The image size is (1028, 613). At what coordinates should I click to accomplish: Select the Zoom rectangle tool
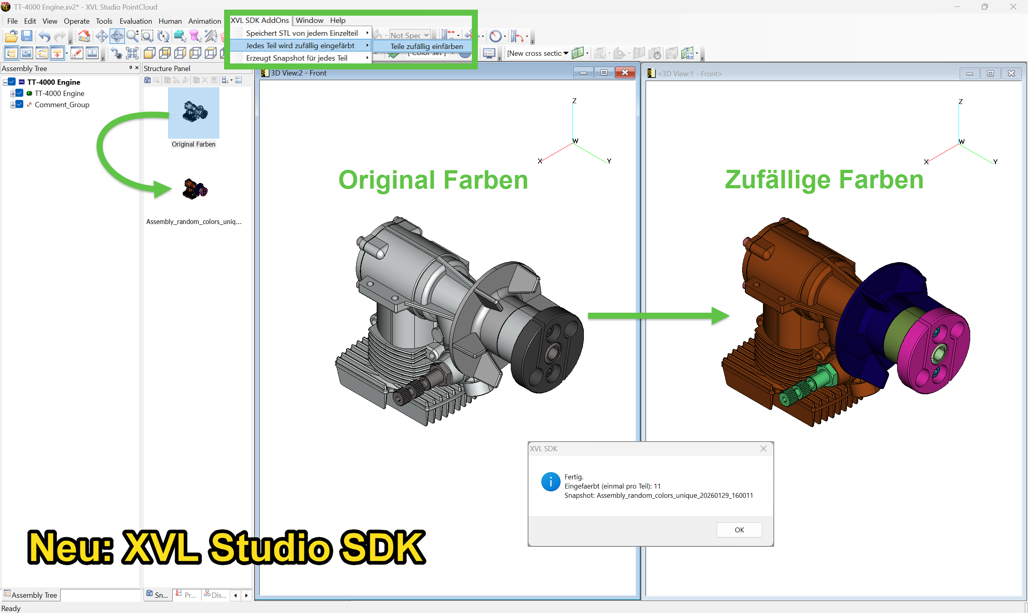tap(147, 36)
